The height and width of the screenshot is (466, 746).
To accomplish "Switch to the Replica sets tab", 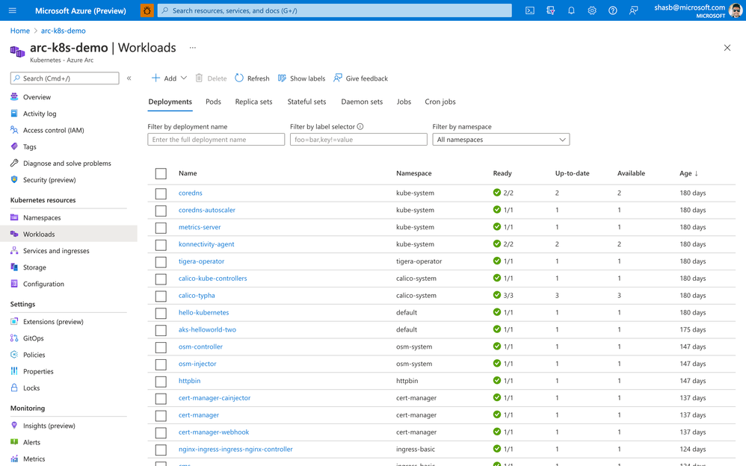I will (253, 102).
